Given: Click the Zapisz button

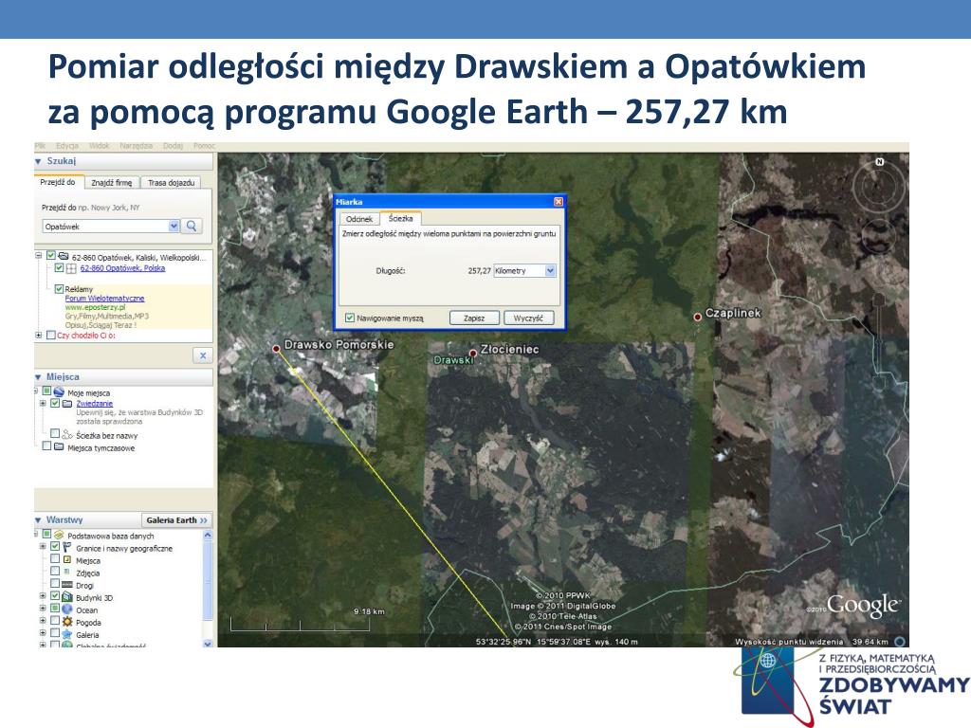Looking at the screenshot, I should pyautogui.click(x=474, y=318).
